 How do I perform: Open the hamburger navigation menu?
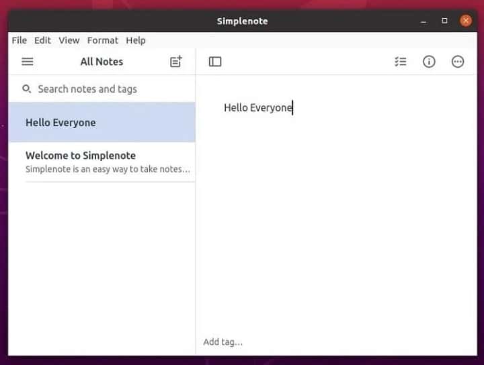27,62
